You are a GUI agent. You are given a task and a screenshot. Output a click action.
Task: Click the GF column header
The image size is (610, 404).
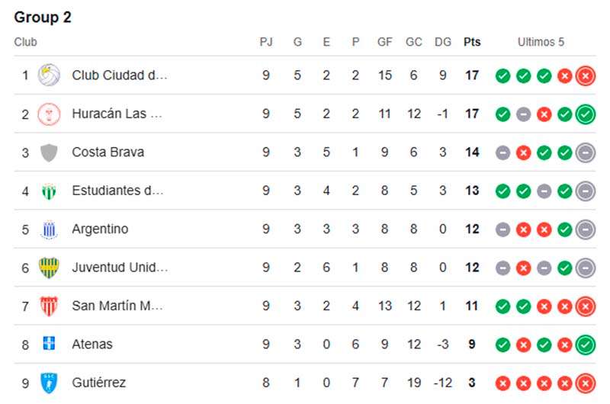[385, 42]
